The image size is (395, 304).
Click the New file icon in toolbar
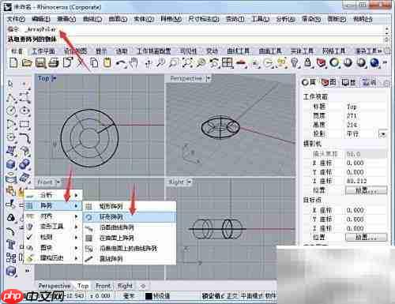click(13, 63)
